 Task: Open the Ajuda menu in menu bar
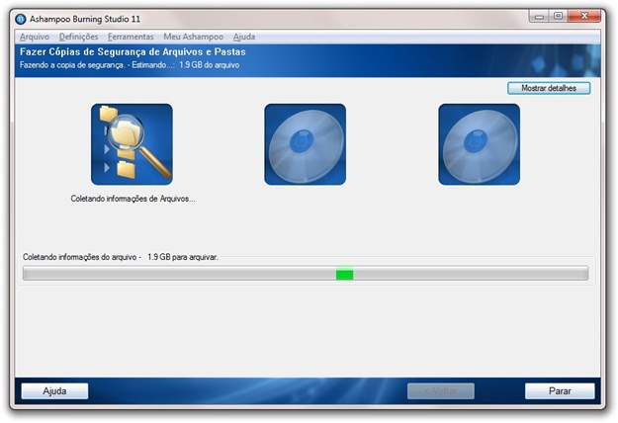[244, 37]
